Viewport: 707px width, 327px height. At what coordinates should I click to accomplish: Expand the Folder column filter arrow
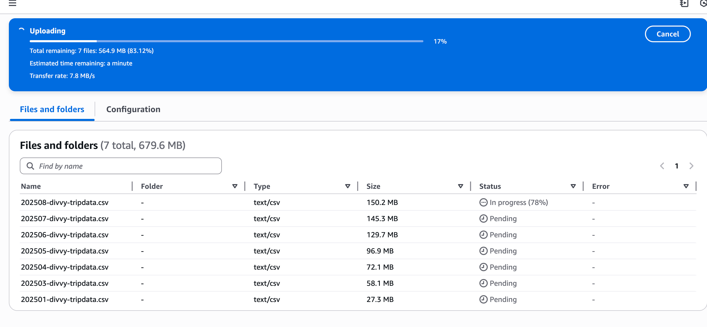point(235,186)
